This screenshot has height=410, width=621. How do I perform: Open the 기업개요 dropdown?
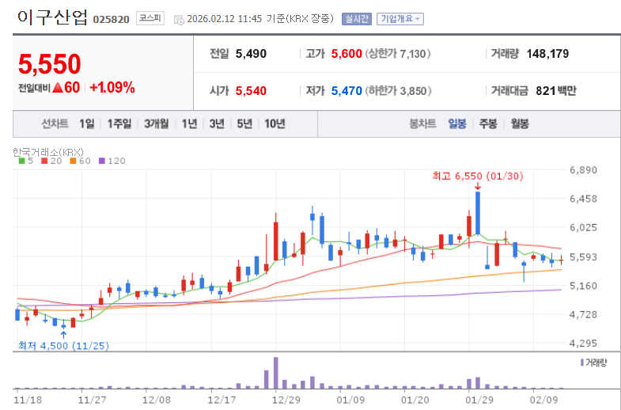[x=400, y=19]
